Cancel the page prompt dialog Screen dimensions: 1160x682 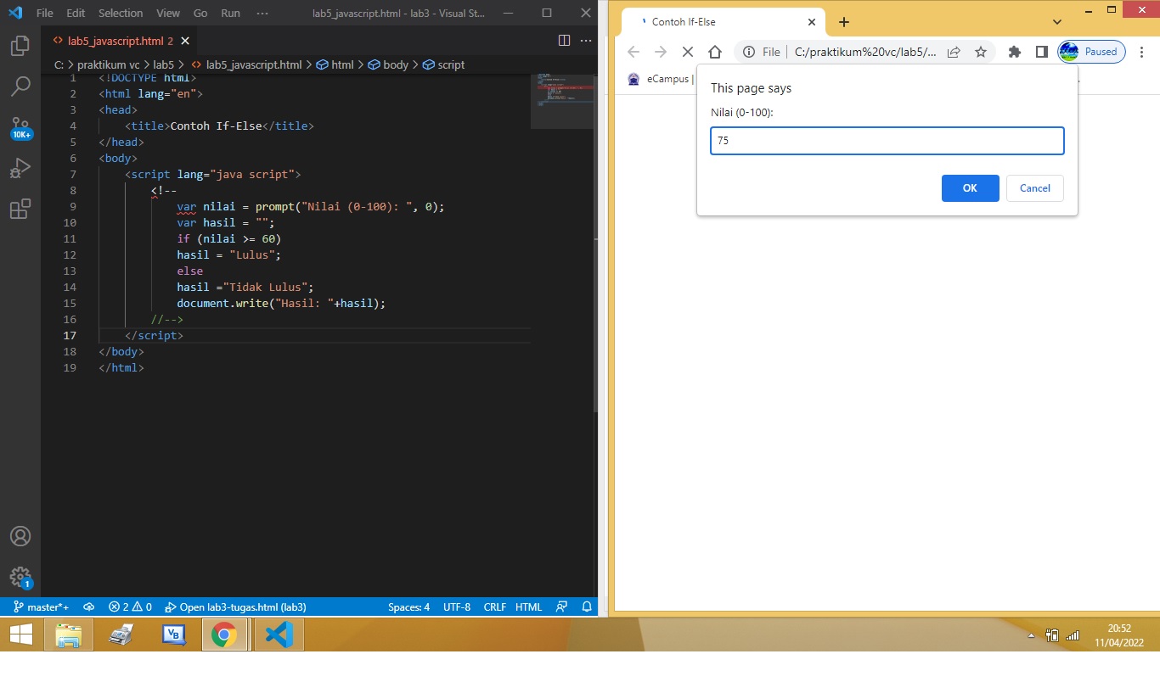1034,188
